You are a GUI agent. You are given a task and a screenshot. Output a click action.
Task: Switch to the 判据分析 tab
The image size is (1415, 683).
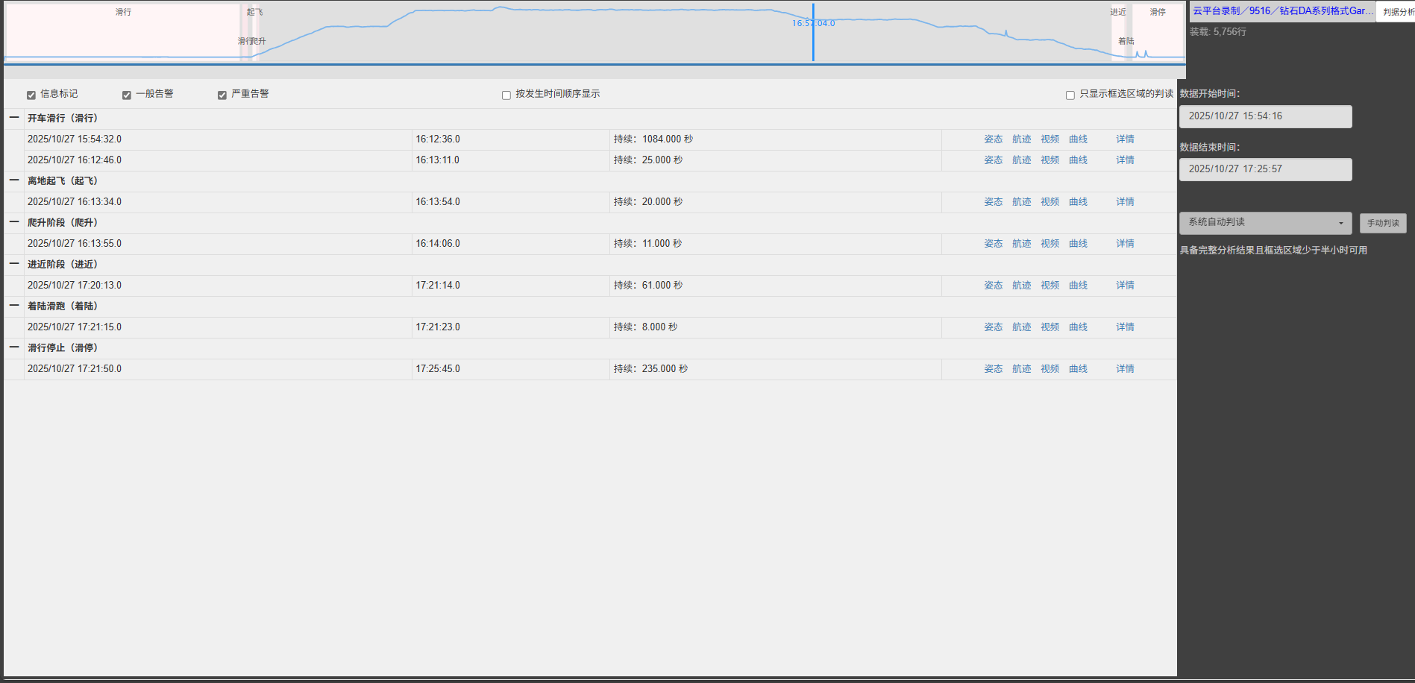(1397, 12)
